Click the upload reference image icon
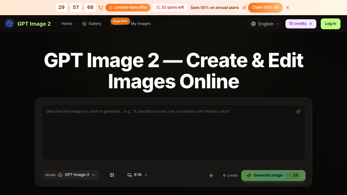Image resolution: width=347 pixels, height=195 pixels. coord(112,175)
